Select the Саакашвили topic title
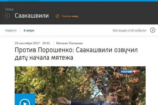The width and height of the screenshot is (158, 105). 32,16
